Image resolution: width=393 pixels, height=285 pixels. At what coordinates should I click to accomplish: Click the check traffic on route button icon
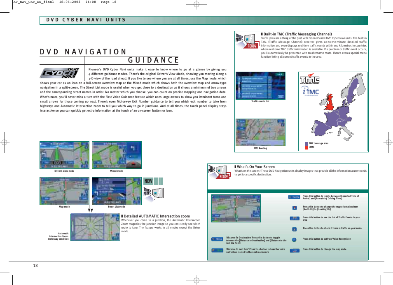click(x=295, y=229)
